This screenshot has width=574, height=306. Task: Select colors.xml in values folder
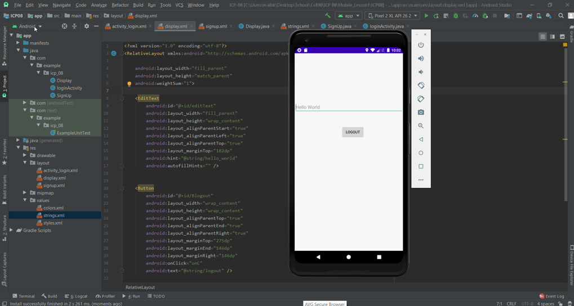53,208
